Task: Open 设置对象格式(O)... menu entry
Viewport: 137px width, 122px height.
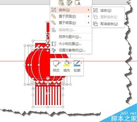Action: [71, 50]
